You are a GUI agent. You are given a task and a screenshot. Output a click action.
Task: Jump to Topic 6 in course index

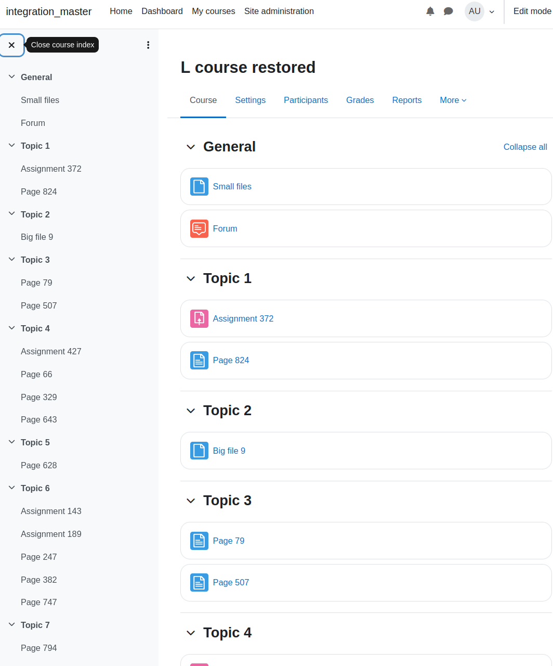click(x=35, y=489)
